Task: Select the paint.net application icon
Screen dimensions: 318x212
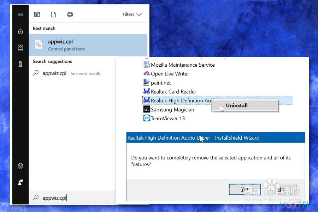Action: (x=146, y=83)
